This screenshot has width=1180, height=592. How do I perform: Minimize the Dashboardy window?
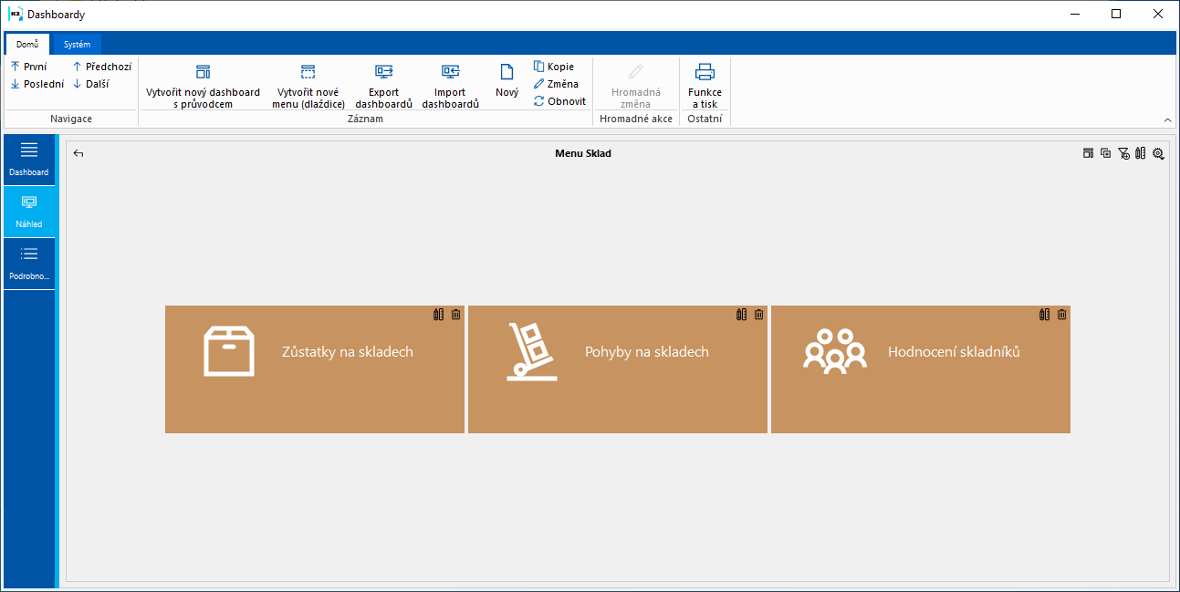1074,14
